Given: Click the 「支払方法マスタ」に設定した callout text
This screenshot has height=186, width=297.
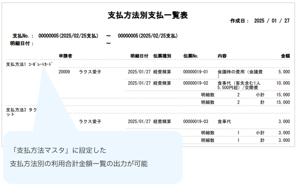Looking at the screenshot, I should point(59,151).
